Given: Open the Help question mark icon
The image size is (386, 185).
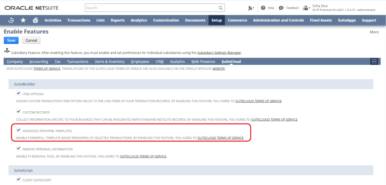Looking at the screenshot, I should [x=263, y=8].
